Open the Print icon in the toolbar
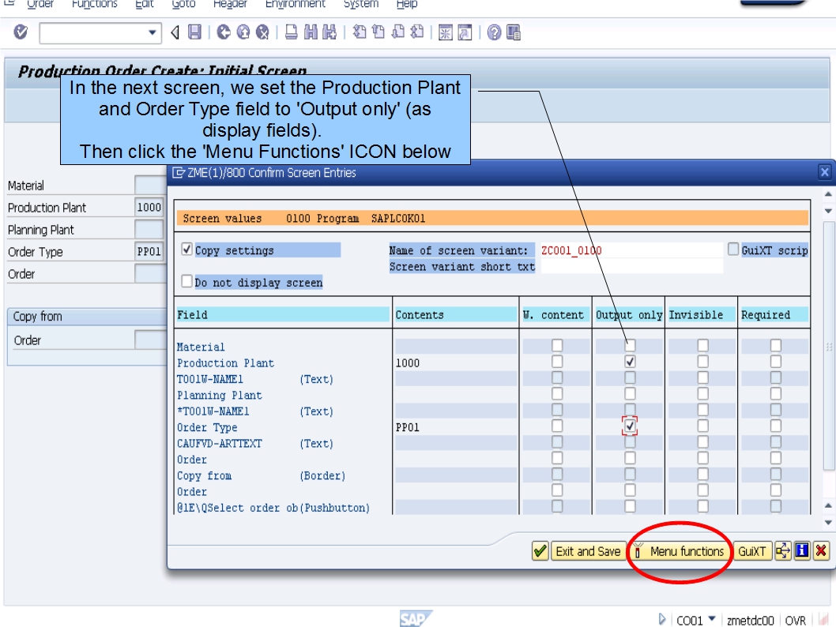The width and height of the screenshot is (836, 627). pos(290,32)
